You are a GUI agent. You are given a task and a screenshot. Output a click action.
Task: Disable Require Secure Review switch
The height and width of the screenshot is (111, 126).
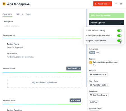click(120, 41)
